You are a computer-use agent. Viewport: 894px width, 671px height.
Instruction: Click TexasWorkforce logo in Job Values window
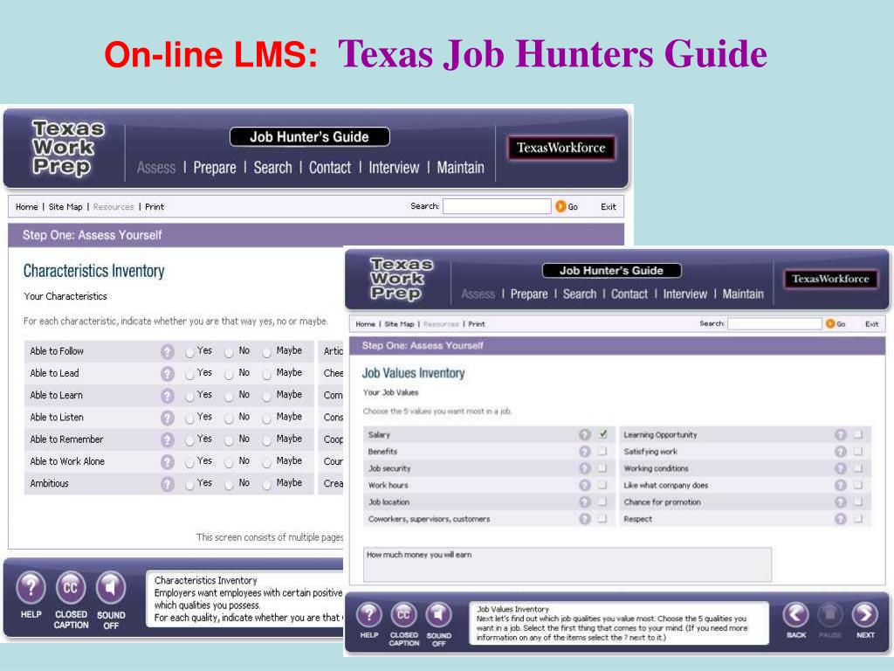830,279
